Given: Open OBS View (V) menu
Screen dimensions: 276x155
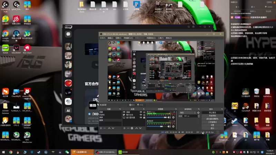Looking at the screenshot, I should [x=118, y=38].
